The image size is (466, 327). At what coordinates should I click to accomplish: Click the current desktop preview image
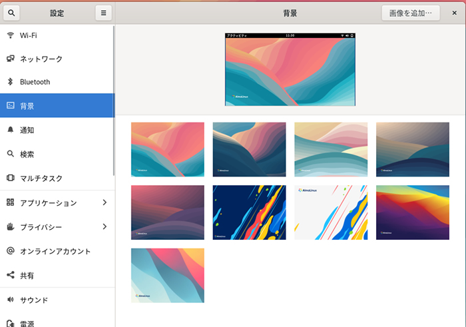(290, 69)
